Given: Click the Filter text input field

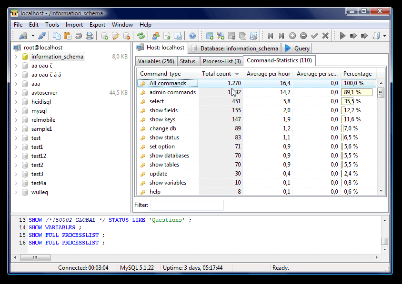Looking at the screenshot, I should pyautogui.click(x=187, y=205).
